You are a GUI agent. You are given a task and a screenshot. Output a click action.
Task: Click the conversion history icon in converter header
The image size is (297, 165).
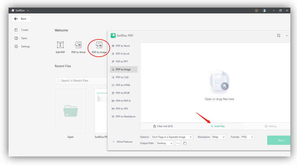(279, 36)
